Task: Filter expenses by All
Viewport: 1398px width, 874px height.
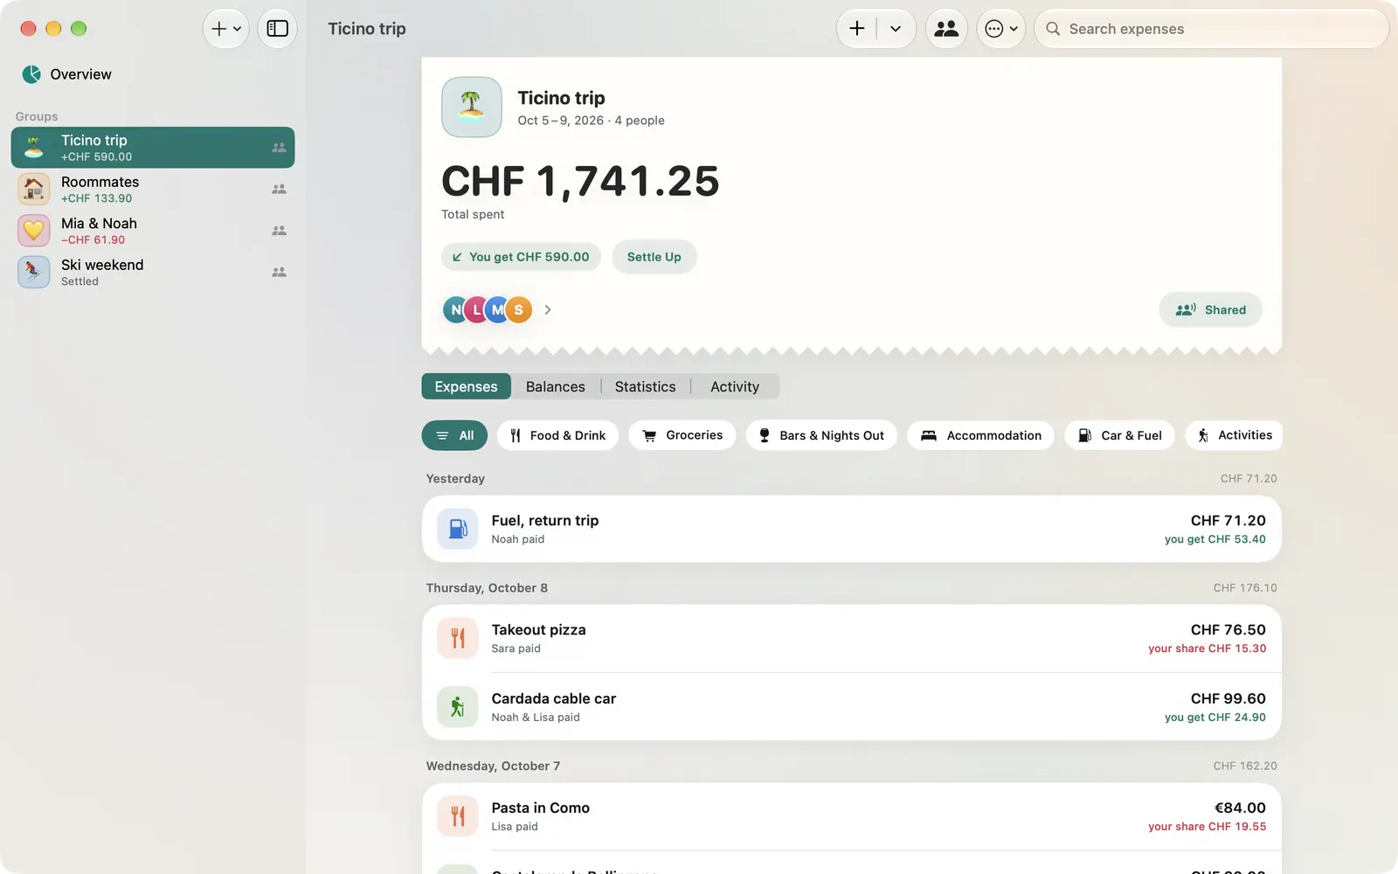Action: (x=454, y=435)
